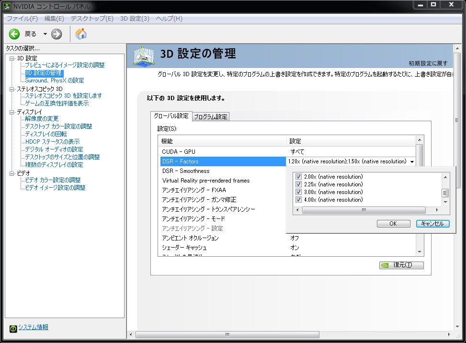Image resolution: width=466 pixels, height=343 pixels.
Task: Collapse the ディスプレイ tree node
Action: pos(12,112)
